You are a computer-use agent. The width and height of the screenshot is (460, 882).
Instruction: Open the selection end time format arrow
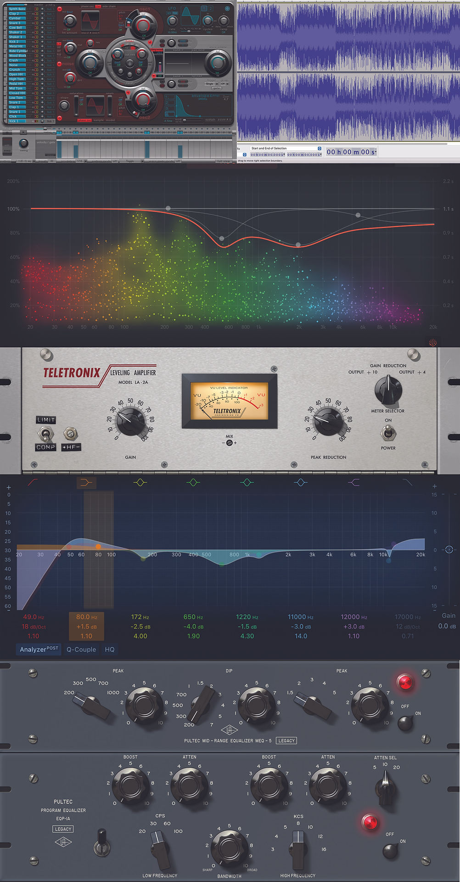pyautogui.click(x=321, y=155)
